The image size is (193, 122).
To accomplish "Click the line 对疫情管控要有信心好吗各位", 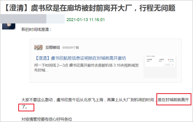I will point(47,119).
